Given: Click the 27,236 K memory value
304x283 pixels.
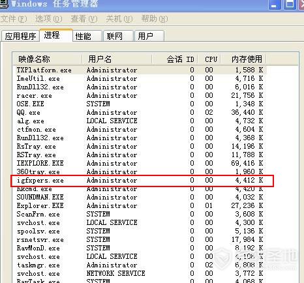Looking at the screenshot, I should tap(247, 205).
